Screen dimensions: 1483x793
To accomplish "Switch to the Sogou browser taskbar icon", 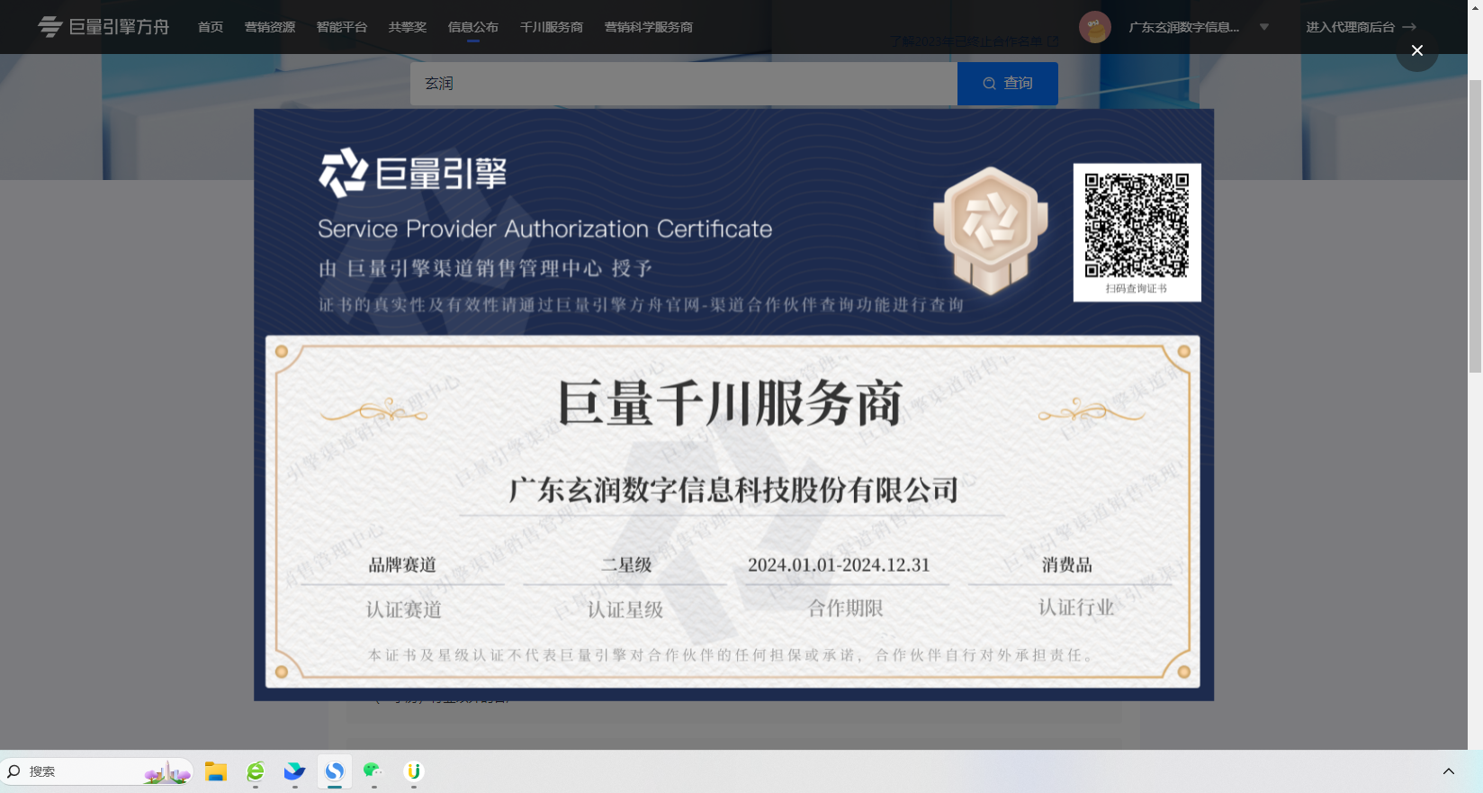I will (335, 771).
